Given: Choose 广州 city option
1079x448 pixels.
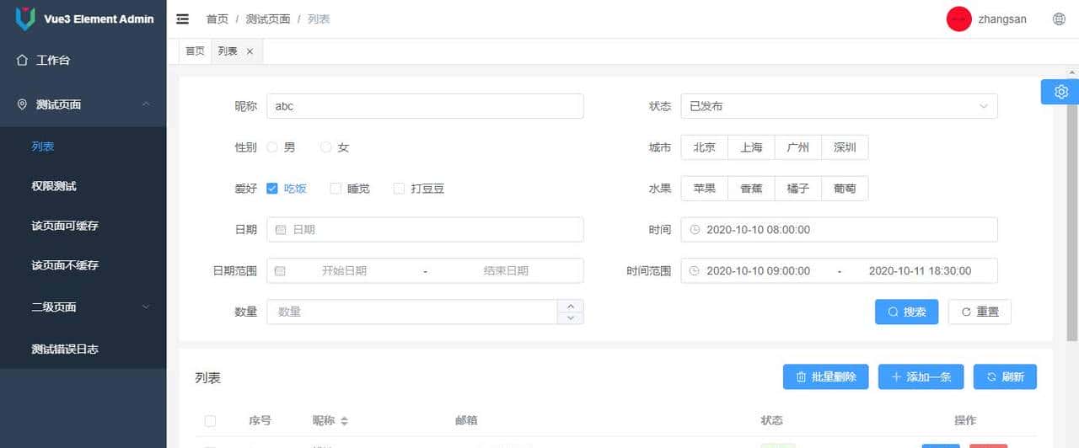Looking at the screenshot, I should click(x=798, y=147).
